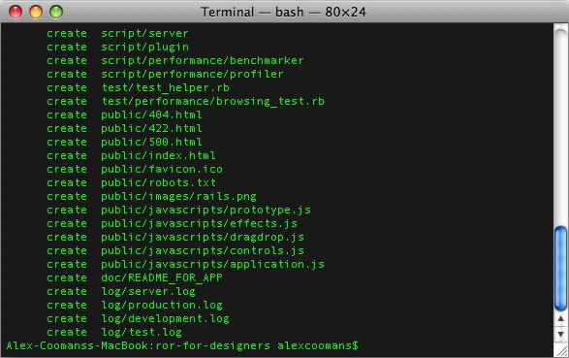Image resolution: width=569 pixels, height=358 pixels.
Task: Click the green zoom window button
Action: point(56,12)
